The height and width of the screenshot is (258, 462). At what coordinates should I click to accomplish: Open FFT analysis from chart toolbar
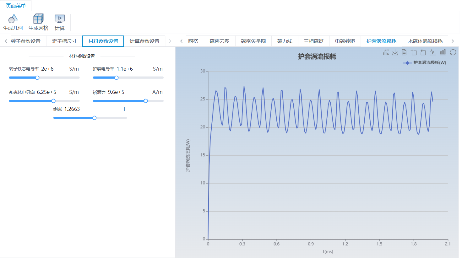(x=386, y=52)
